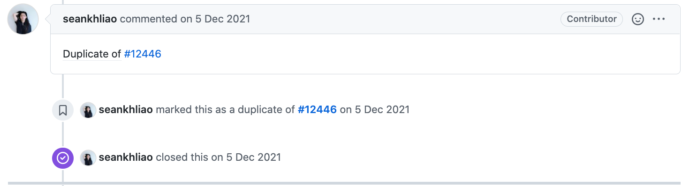The width and height of the screenshot is (682, 186).
Task: Open the seankhliao username link in comment header
Action: (91, 19)
